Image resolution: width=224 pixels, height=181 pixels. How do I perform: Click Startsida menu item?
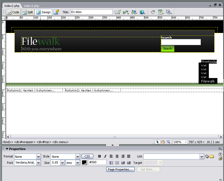[x=209, y=62]
